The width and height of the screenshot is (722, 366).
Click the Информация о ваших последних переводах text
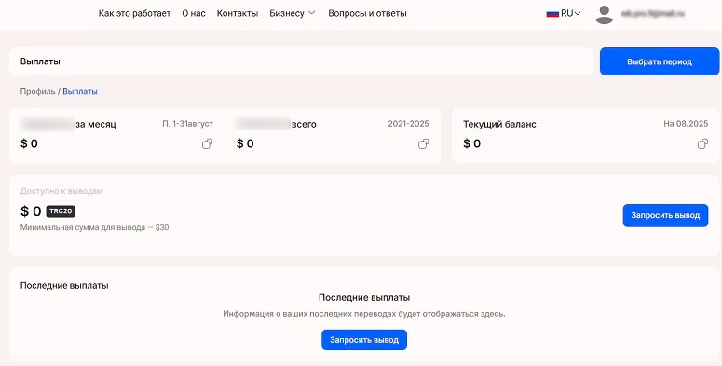[x=364, y=314]
